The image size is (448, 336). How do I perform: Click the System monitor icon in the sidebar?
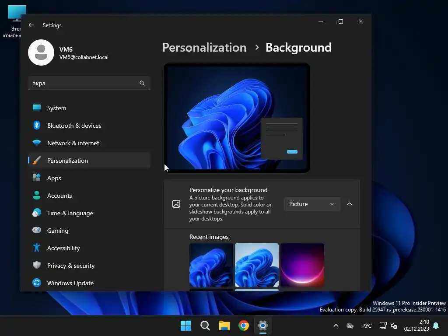37,108
